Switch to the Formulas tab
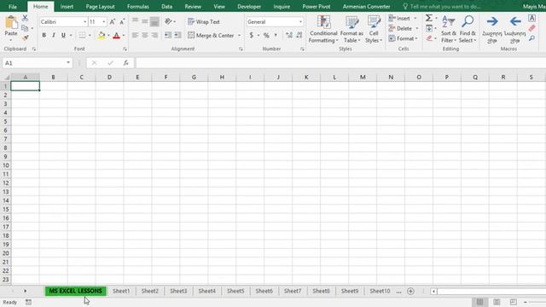This screenshot has width=546, height=307. (x=138, y=7)
